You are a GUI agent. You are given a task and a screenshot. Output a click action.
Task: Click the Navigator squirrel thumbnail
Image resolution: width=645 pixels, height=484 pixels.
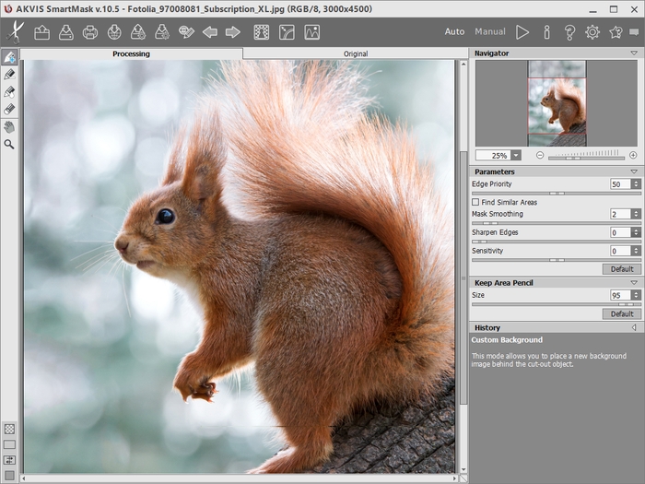(557, 103)
